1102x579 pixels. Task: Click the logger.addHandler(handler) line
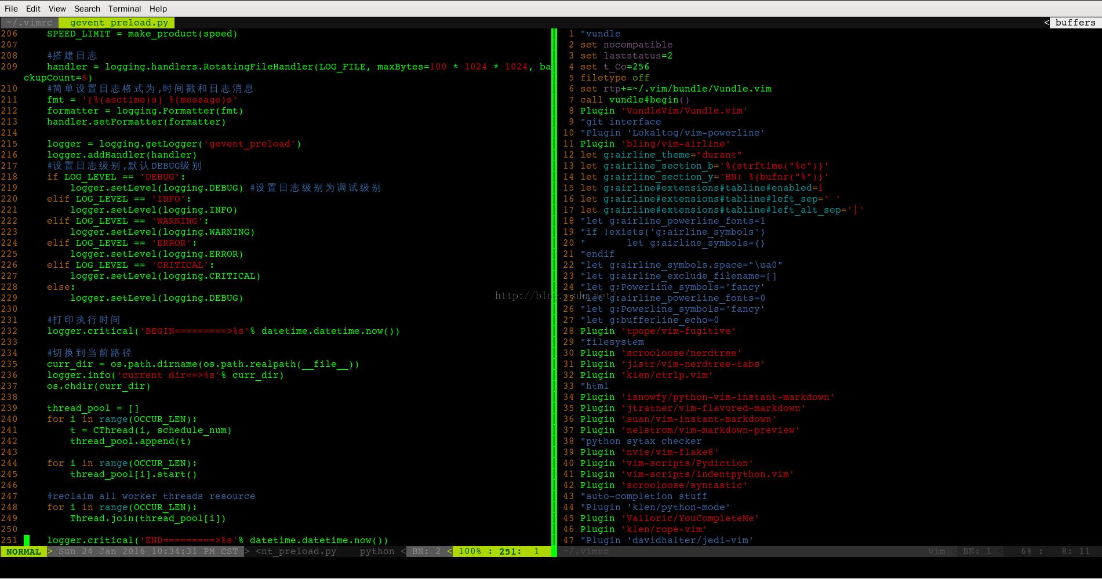tap(122, 155)
